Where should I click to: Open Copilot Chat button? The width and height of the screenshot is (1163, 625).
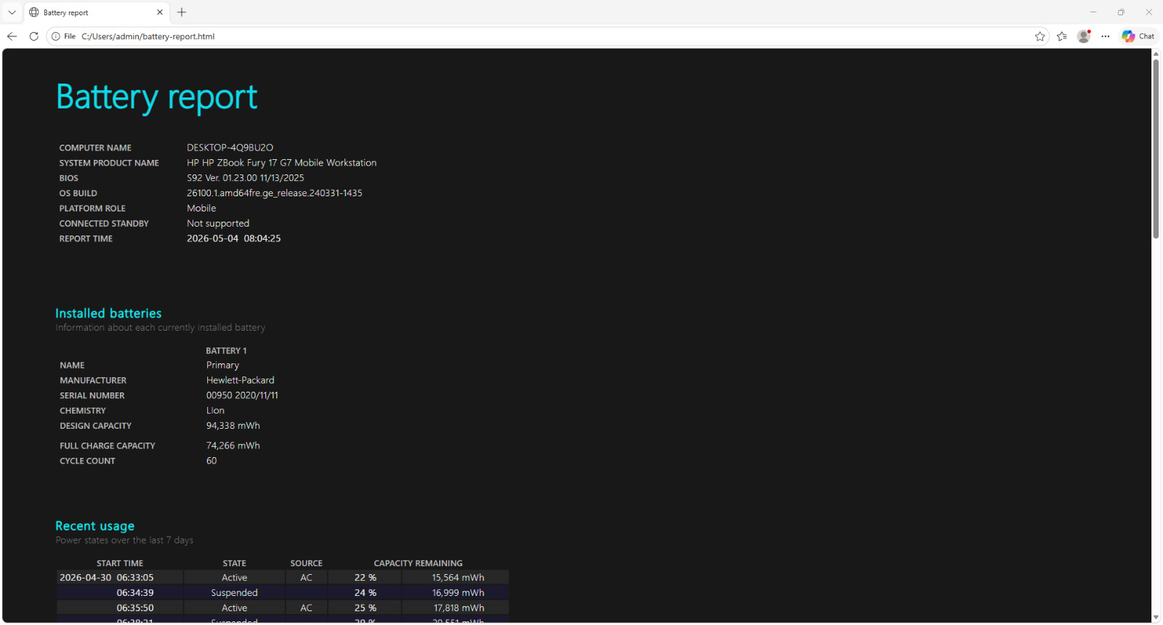point(1138,36)
